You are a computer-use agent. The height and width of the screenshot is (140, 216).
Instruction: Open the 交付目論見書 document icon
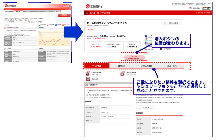(88, 73)
